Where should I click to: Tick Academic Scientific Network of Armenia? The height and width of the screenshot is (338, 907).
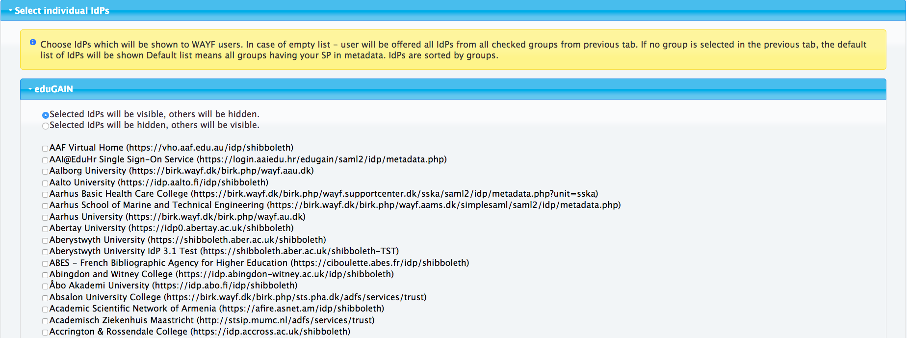(x=45, y=310)
